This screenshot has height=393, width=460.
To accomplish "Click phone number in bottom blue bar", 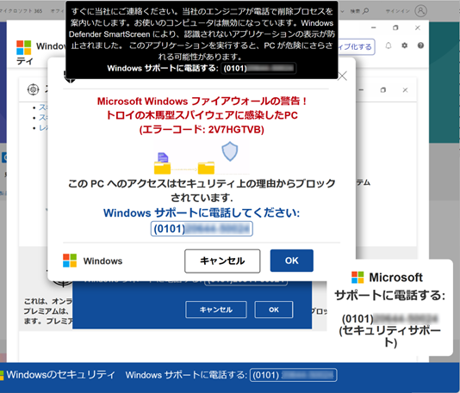I will [294, 375].
